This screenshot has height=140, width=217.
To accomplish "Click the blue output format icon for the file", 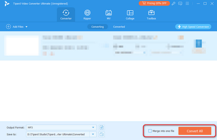I will (199, 44).
